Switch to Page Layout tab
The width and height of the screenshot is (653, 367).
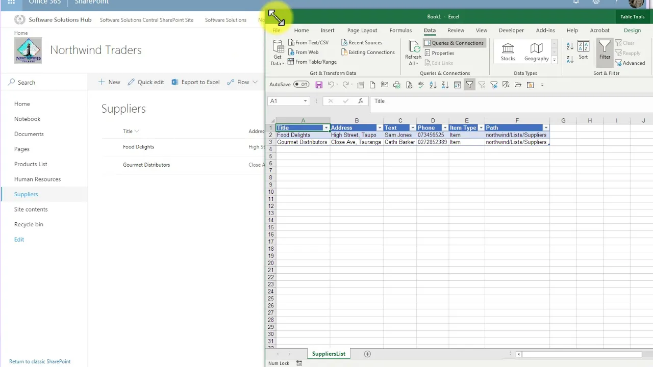362,31
